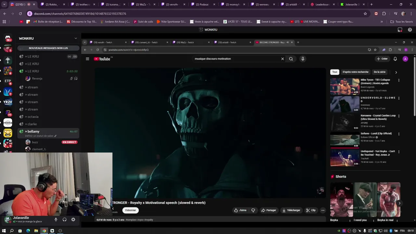Open Discord help question mark icon
This screenshot has height=234, width=416.
410,30
